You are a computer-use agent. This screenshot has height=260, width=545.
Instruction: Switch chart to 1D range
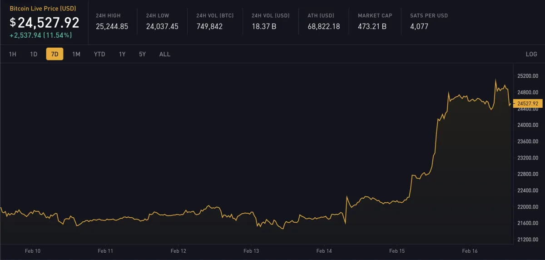click(34, 54)
